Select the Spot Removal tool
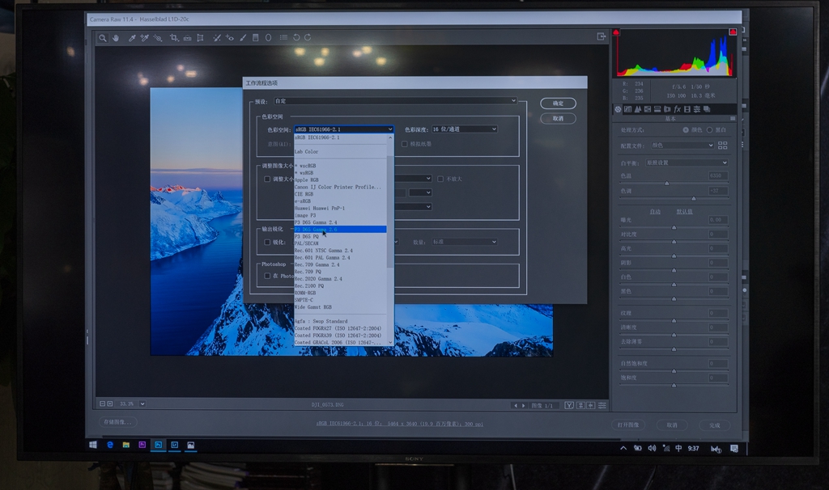This screenshot has height=490, width=829. (x=217, y=38)
